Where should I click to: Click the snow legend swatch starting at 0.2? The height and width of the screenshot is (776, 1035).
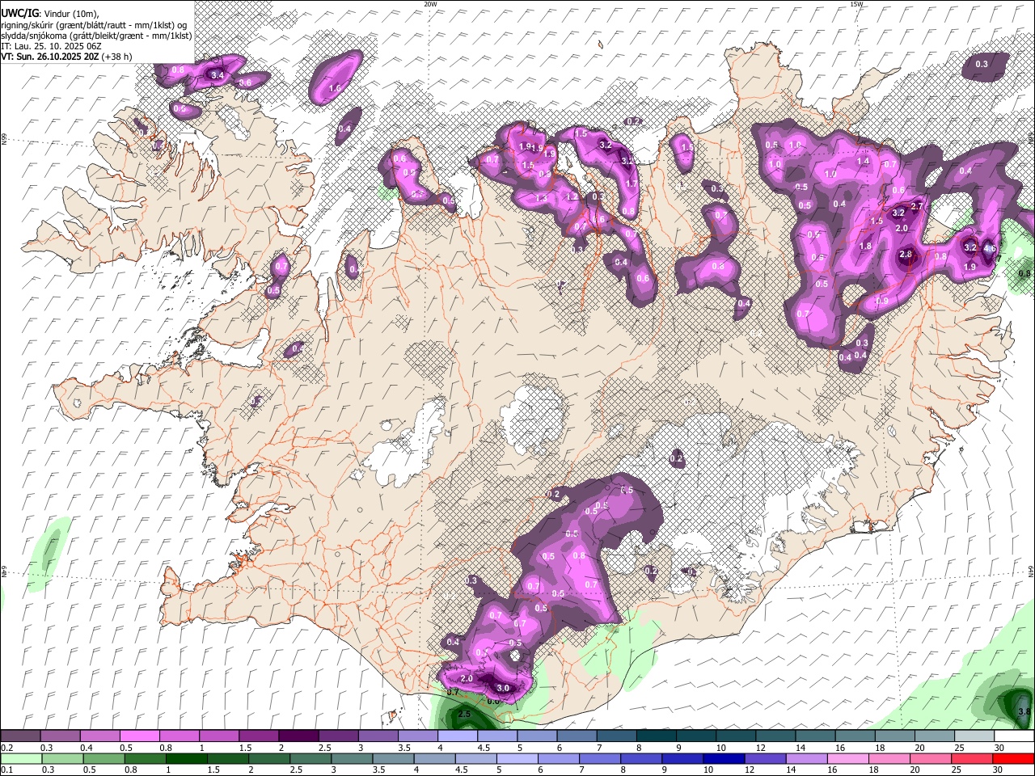click(x=21, y=736)
